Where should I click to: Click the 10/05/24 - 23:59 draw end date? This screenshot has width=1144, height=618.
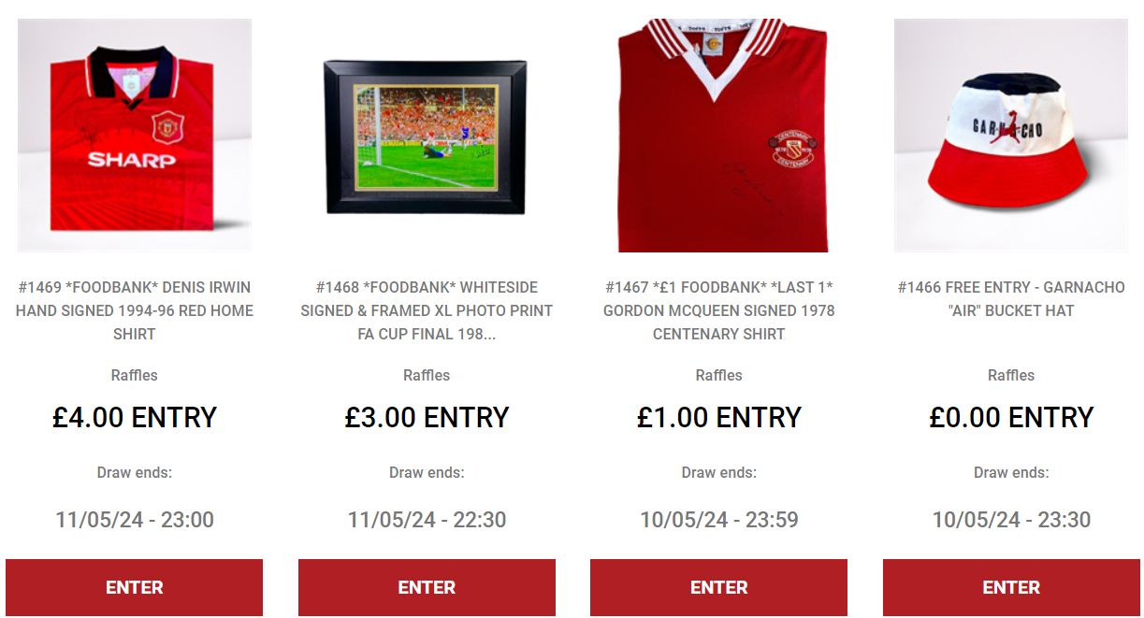pos(719,520)
